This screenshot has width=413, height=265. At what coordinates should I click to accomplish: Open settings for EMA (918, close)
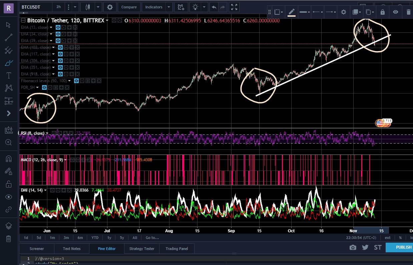tap(66, 74)
